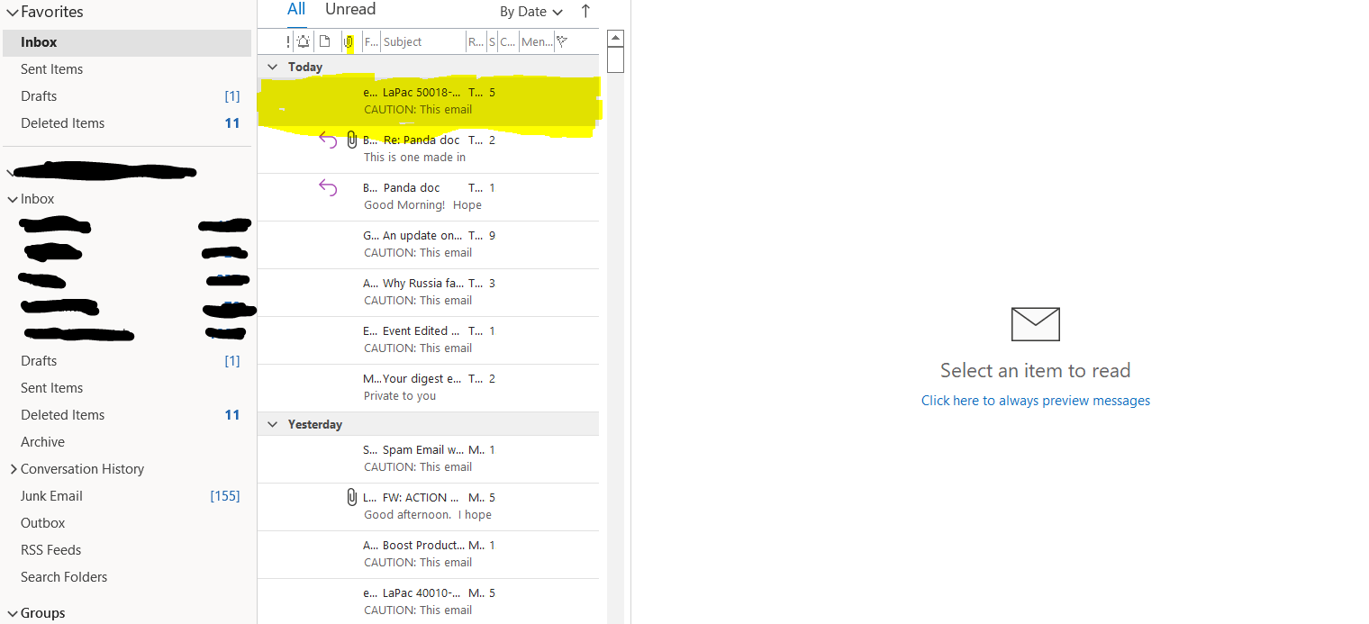Viewport: 1369px width, 624px height.
Task: Expand the Conversation History folder
Action: tap(13, 469)
